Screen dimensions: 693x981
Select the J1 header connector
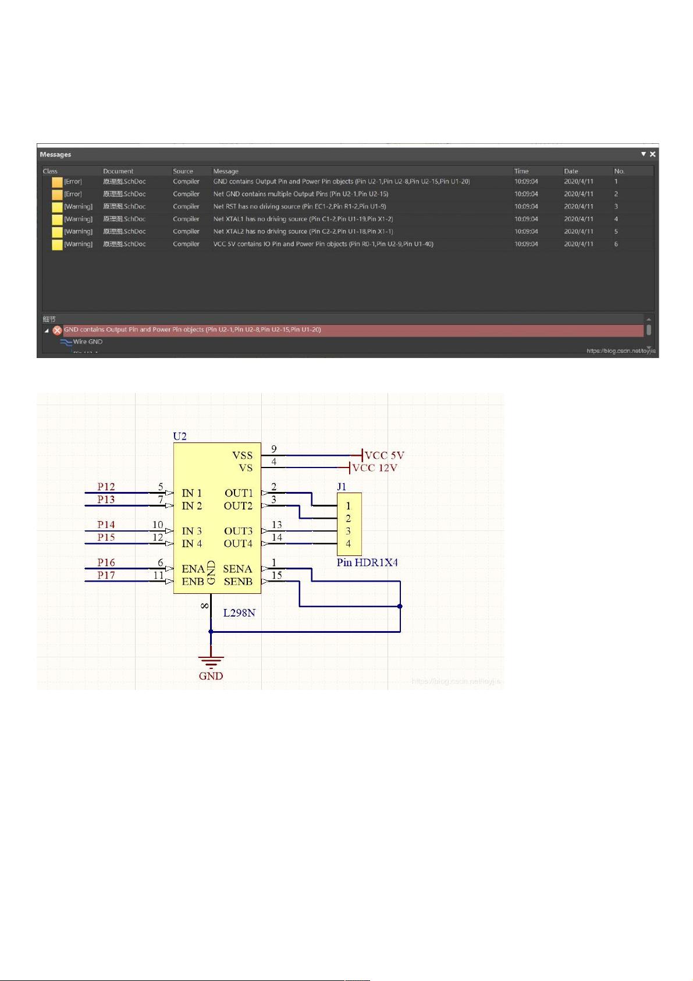tap(349, 524)
